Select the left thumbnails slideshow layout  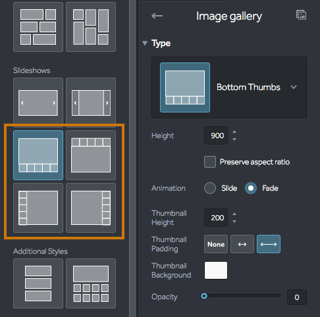tap(38, 208)
